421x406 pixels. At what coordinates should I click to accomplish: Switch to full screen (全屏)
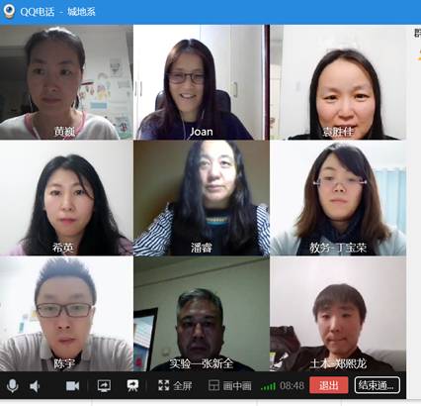pos(175,385)
